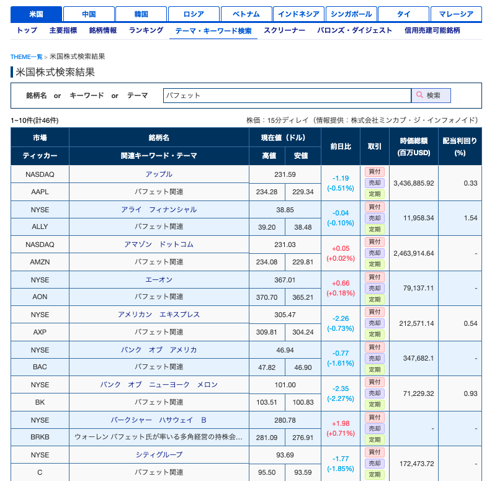Follow the THEME一覧 breadcrumb link
Image resolution: width=492 pixels, height=481 pixels.
tap(26, 57)
